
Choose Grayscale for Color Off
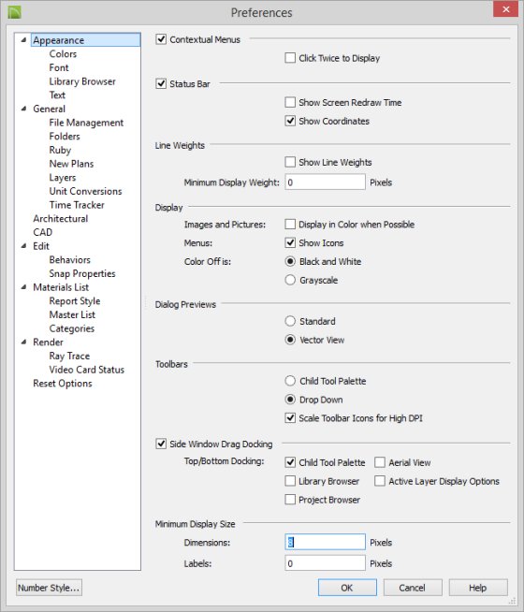(x=290, y=280)
